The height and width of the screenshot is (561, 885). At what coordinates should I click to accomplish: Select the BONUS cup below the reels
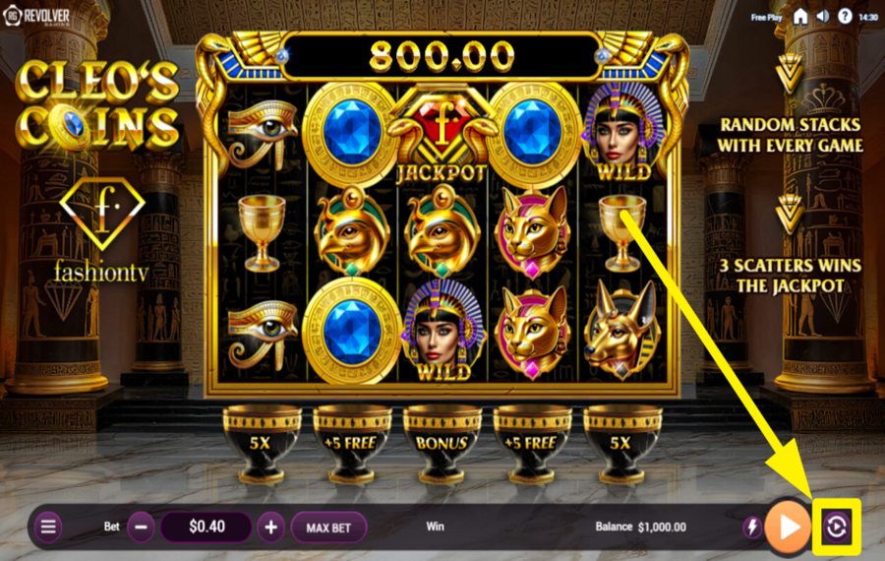442,444
